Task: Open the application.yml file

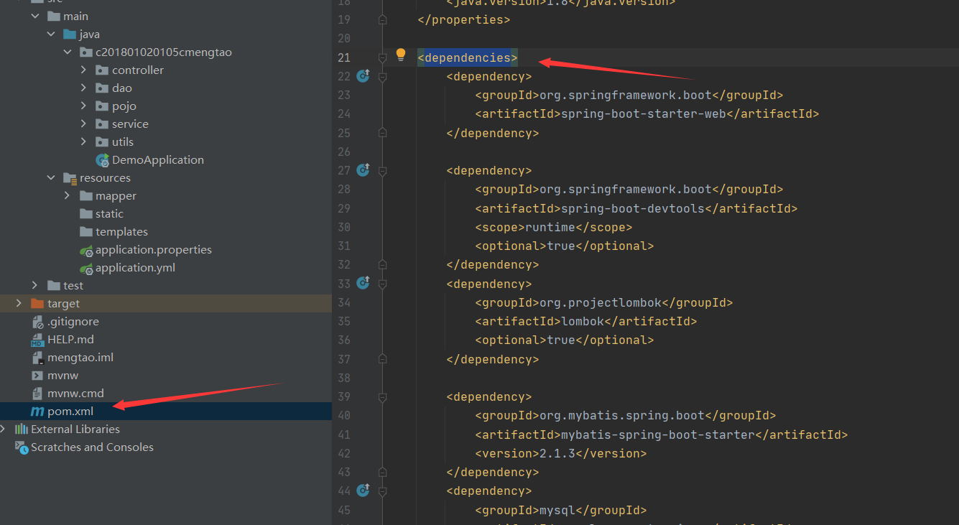Action: coord(135,267)
